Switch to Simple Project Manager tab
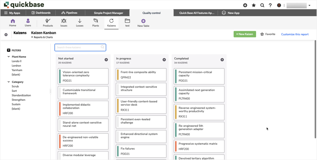The image size is (317, 160). pos(108,13)
